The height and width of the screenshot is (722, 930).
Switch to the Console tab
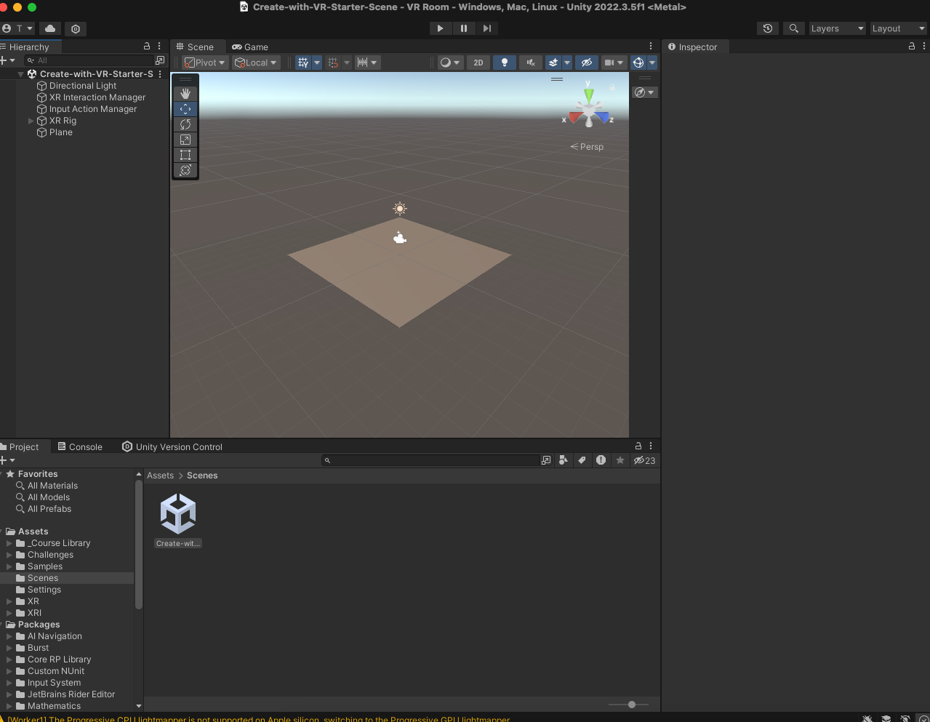click(x=80, y=446)
